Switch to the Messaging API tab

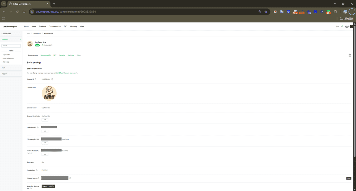pos(45,55)
